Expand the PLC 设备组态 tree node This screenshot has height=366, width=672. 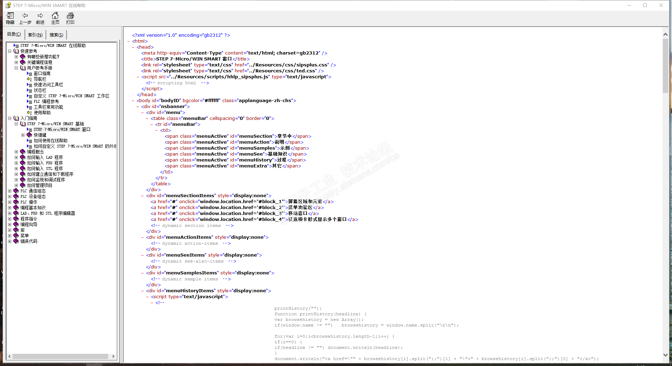click(x=9, y=196)
